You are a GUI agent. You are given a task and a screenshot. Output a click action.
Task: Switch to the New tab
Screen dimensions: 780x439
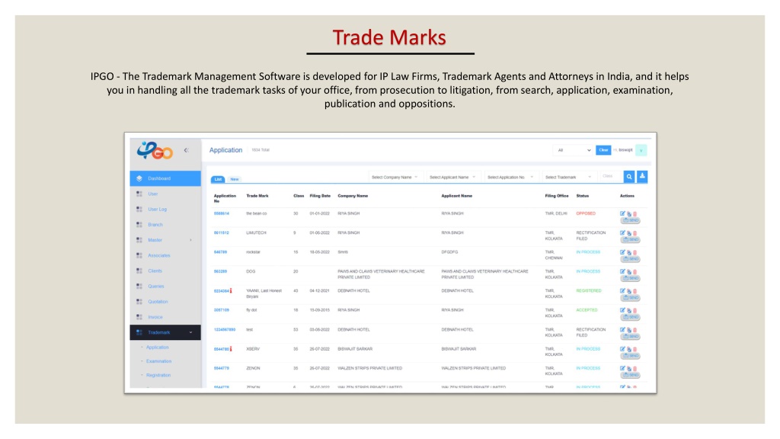[x=235, y=179]
